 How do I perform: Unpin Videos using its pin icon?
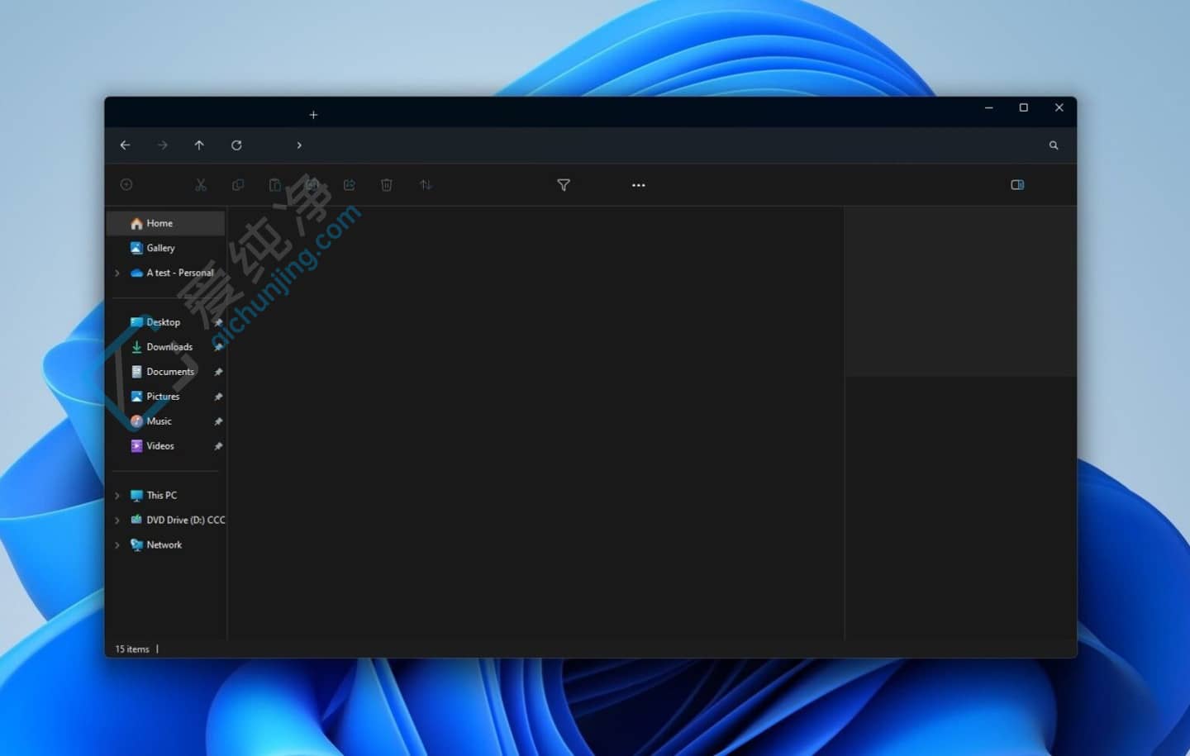tap(218, 446)
